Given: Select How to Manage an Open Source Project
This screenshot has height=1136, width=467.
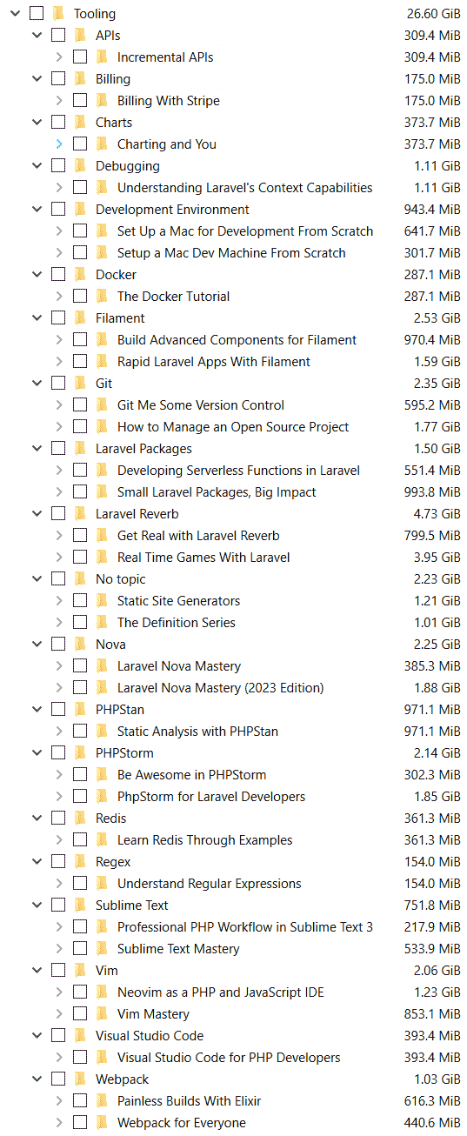Looking at the screenshot, I should tap(233, 426).
